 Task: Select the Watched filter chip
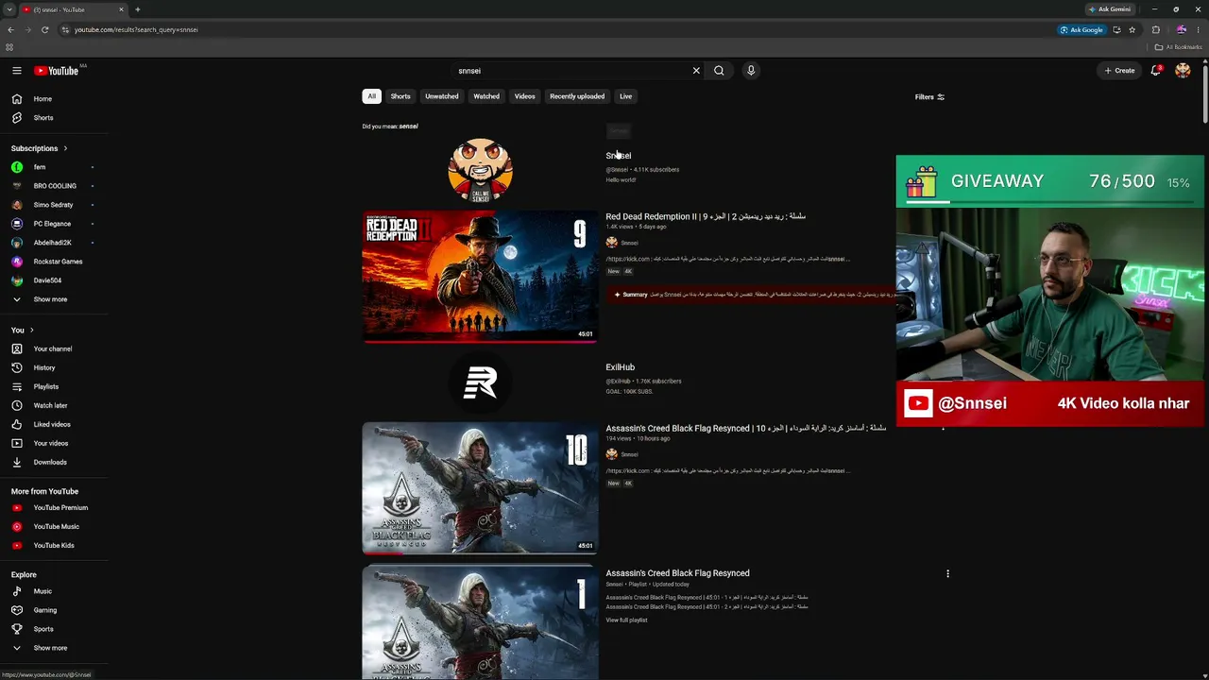tap(486, 96)
